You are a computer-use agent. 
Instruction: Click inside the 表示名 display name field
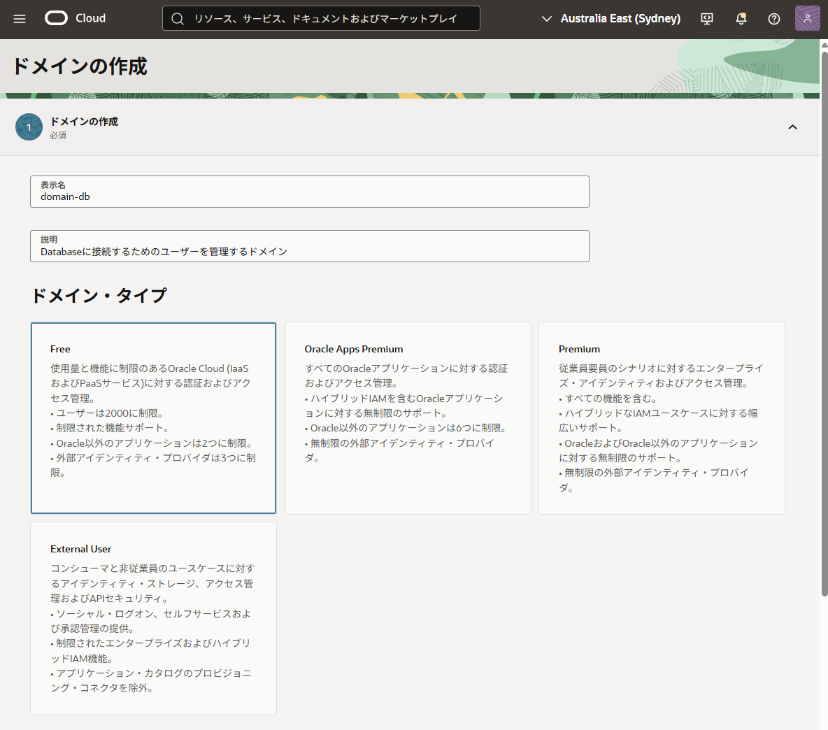(x=309, y=195)
